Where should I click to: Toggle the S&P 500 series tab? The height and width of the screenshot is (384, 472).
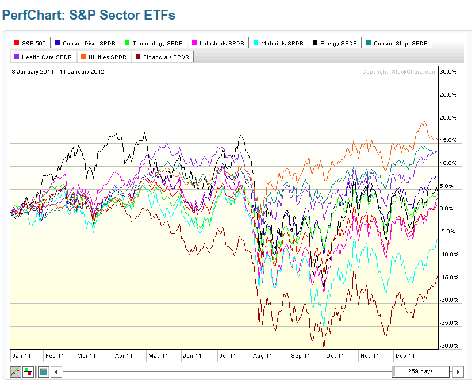[x=29, y=43]
